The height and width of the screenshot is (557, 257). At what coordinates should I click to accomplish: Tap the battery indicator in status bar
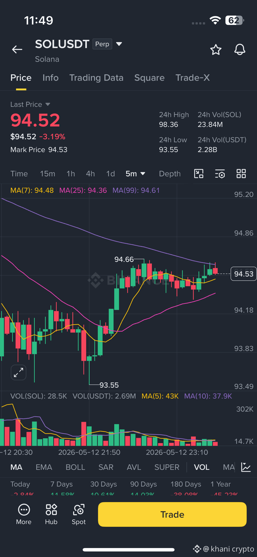[235, 21]
